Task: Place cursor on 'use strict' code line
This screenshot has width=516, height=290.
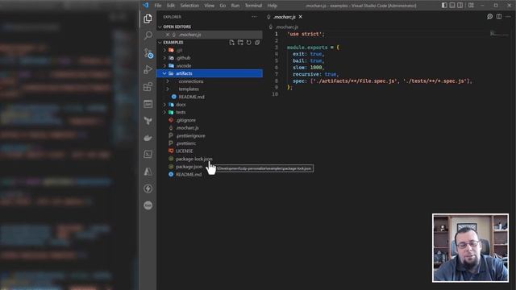Action: (306, 34)
